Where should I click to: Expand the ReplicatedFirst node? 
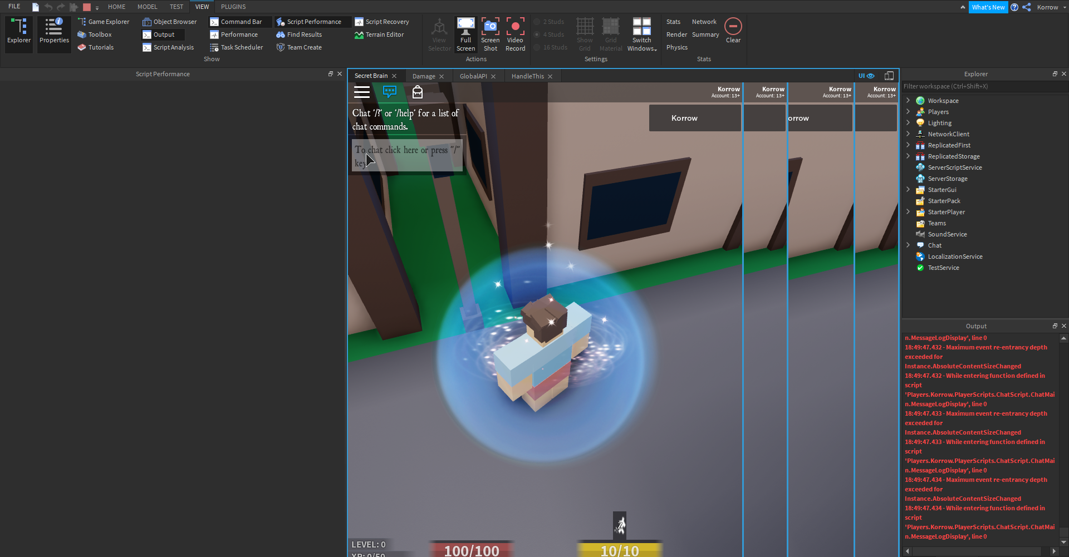(x=908, y=145)
